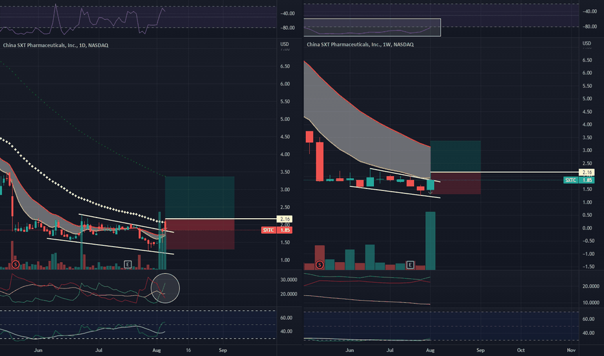
Task: Select the rectangle drawing on the weekly top indicator
Action: (x=372, y=27)
